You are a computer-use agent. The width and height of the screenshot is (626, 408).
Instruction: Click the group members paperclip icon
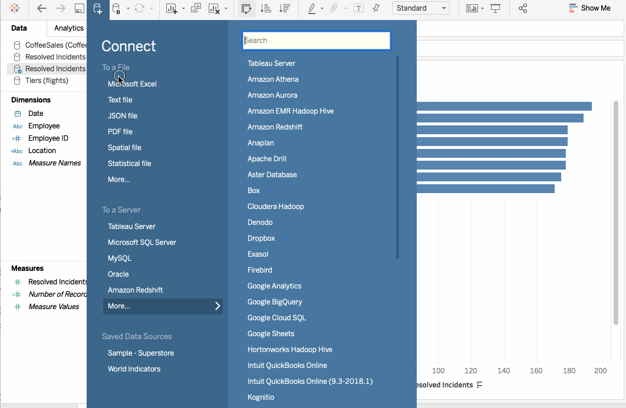(x=334, y=8)
